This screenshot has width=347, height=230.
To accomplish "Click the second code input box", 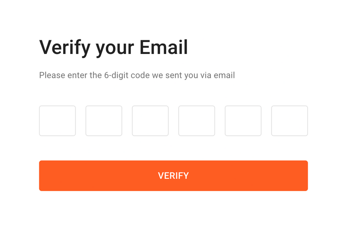I will click(104, 121).
